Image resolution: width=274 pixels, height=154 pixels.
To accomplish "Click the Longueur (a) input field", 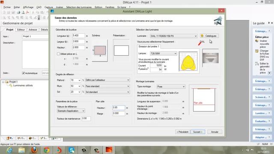I will click(78, 36).
